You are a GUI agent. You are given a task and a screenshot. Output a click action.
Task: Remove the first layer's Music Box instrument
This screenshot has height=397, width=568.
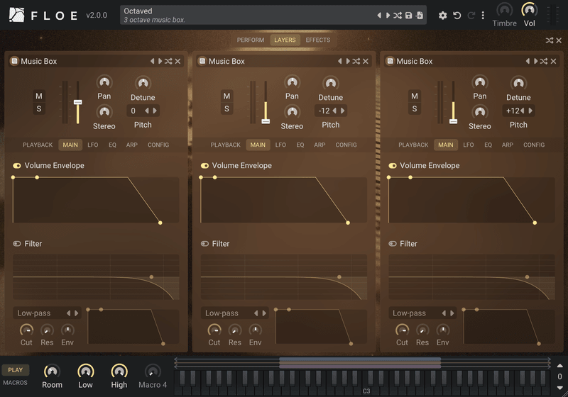click(x=178, y=61)
